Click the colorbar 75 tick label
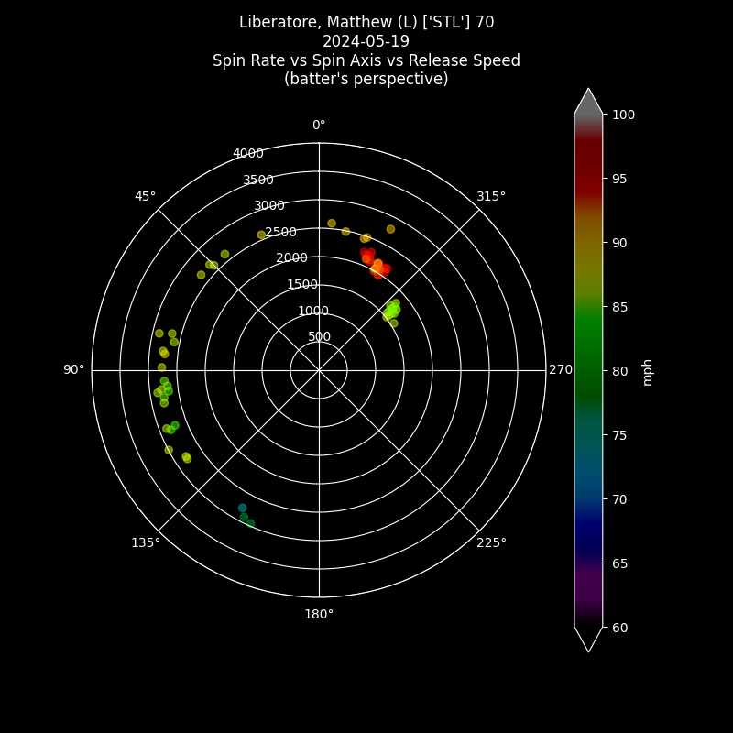 pos(619,435)
